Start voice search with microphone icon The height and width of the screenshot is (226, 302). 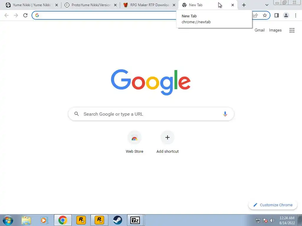pos(225,114)
